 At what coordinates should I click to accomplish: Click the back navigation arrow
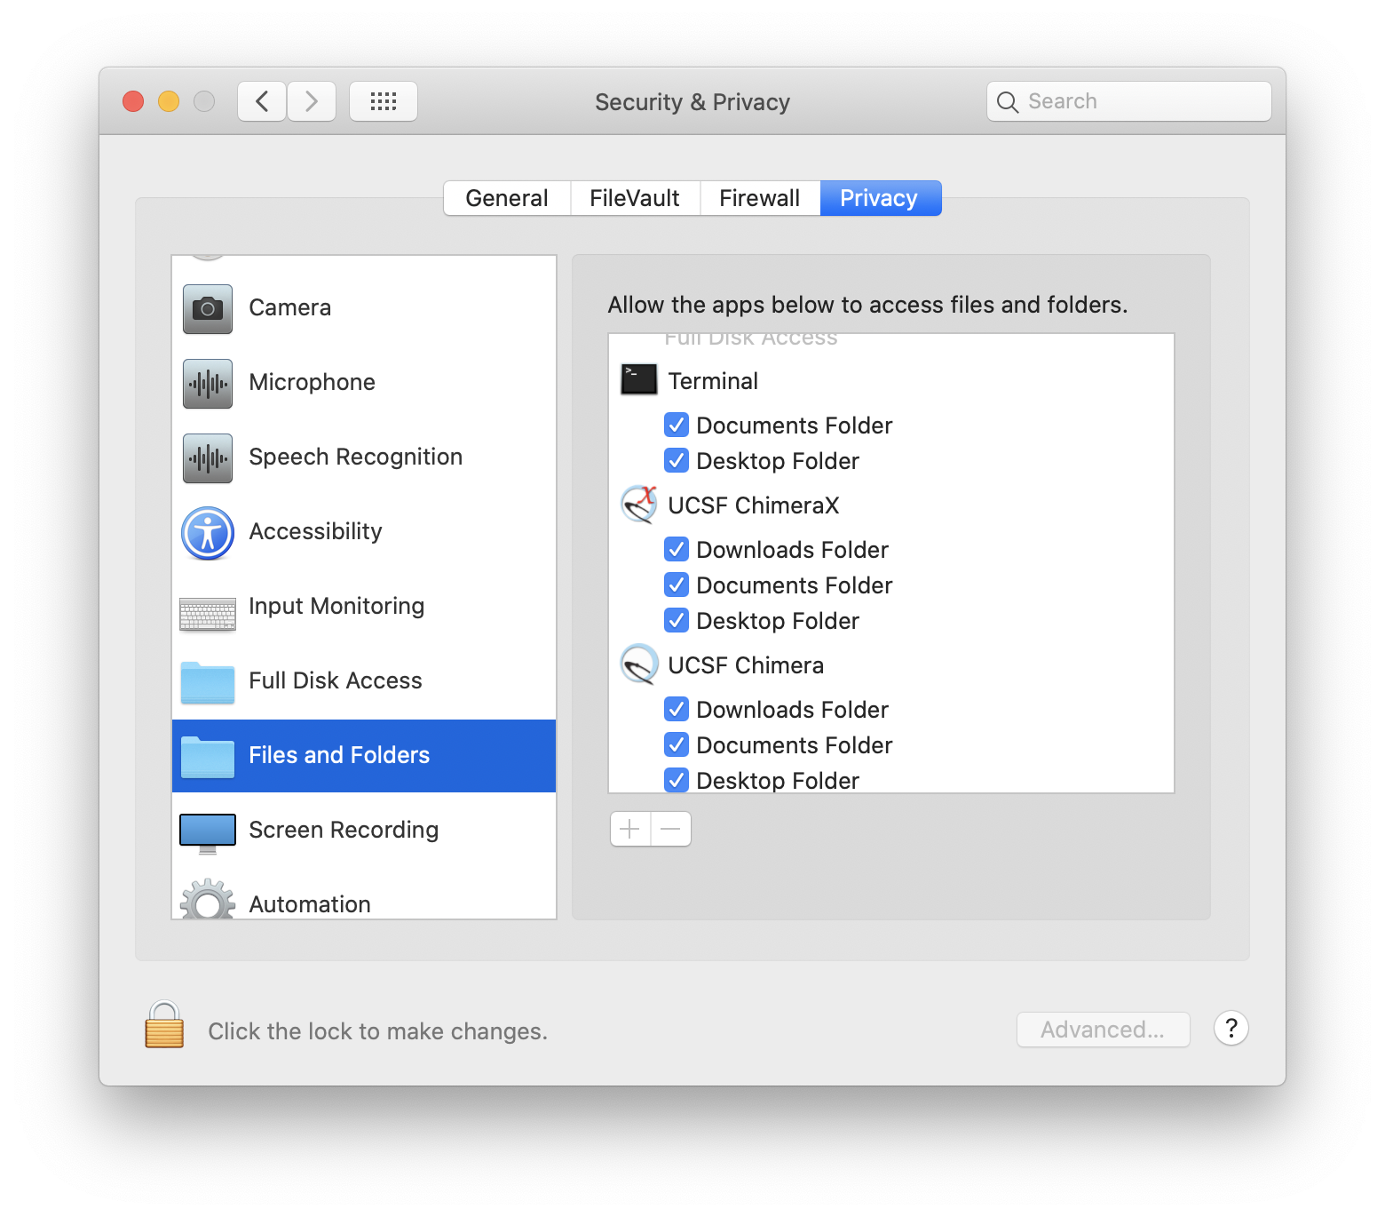(x=262, y=100)
